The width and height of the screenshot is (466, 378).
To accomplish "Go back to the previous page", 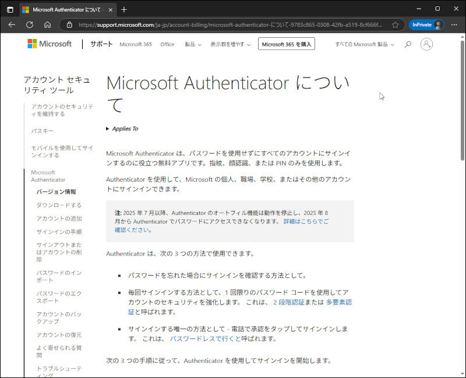I will pyautogui.click(x=12, y=24).
